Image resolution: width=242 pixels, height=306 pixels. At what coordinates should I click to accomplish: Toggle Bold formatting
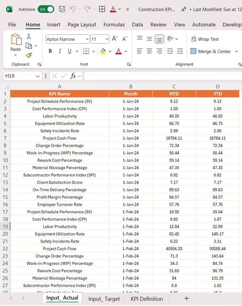50,51
